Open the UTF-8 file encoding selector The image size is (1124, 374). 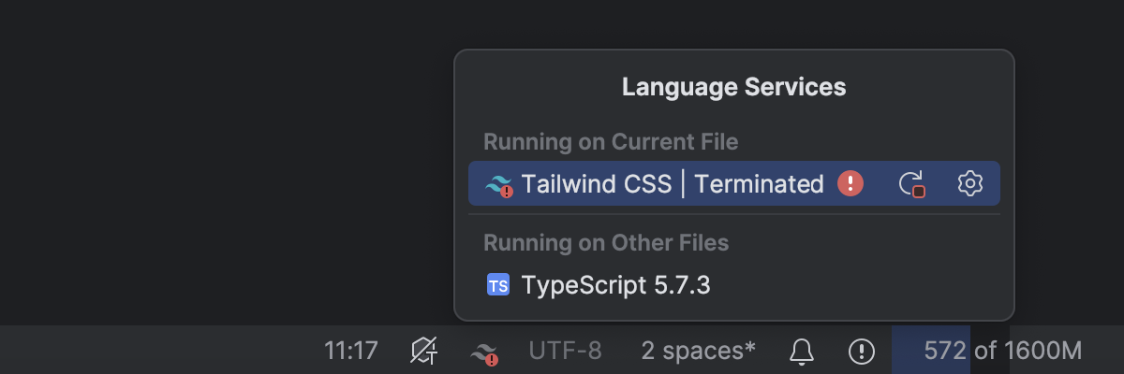pos(565,352)
